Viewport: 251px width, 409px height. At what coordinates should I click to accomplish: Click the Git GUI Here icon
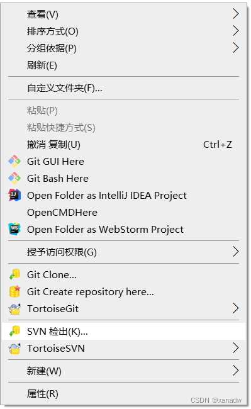14,161
